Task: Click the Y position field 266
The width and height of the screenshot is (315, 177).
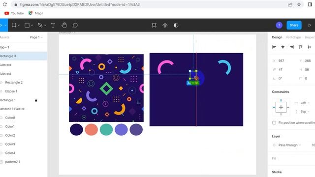Action: [x=307, y=61]
